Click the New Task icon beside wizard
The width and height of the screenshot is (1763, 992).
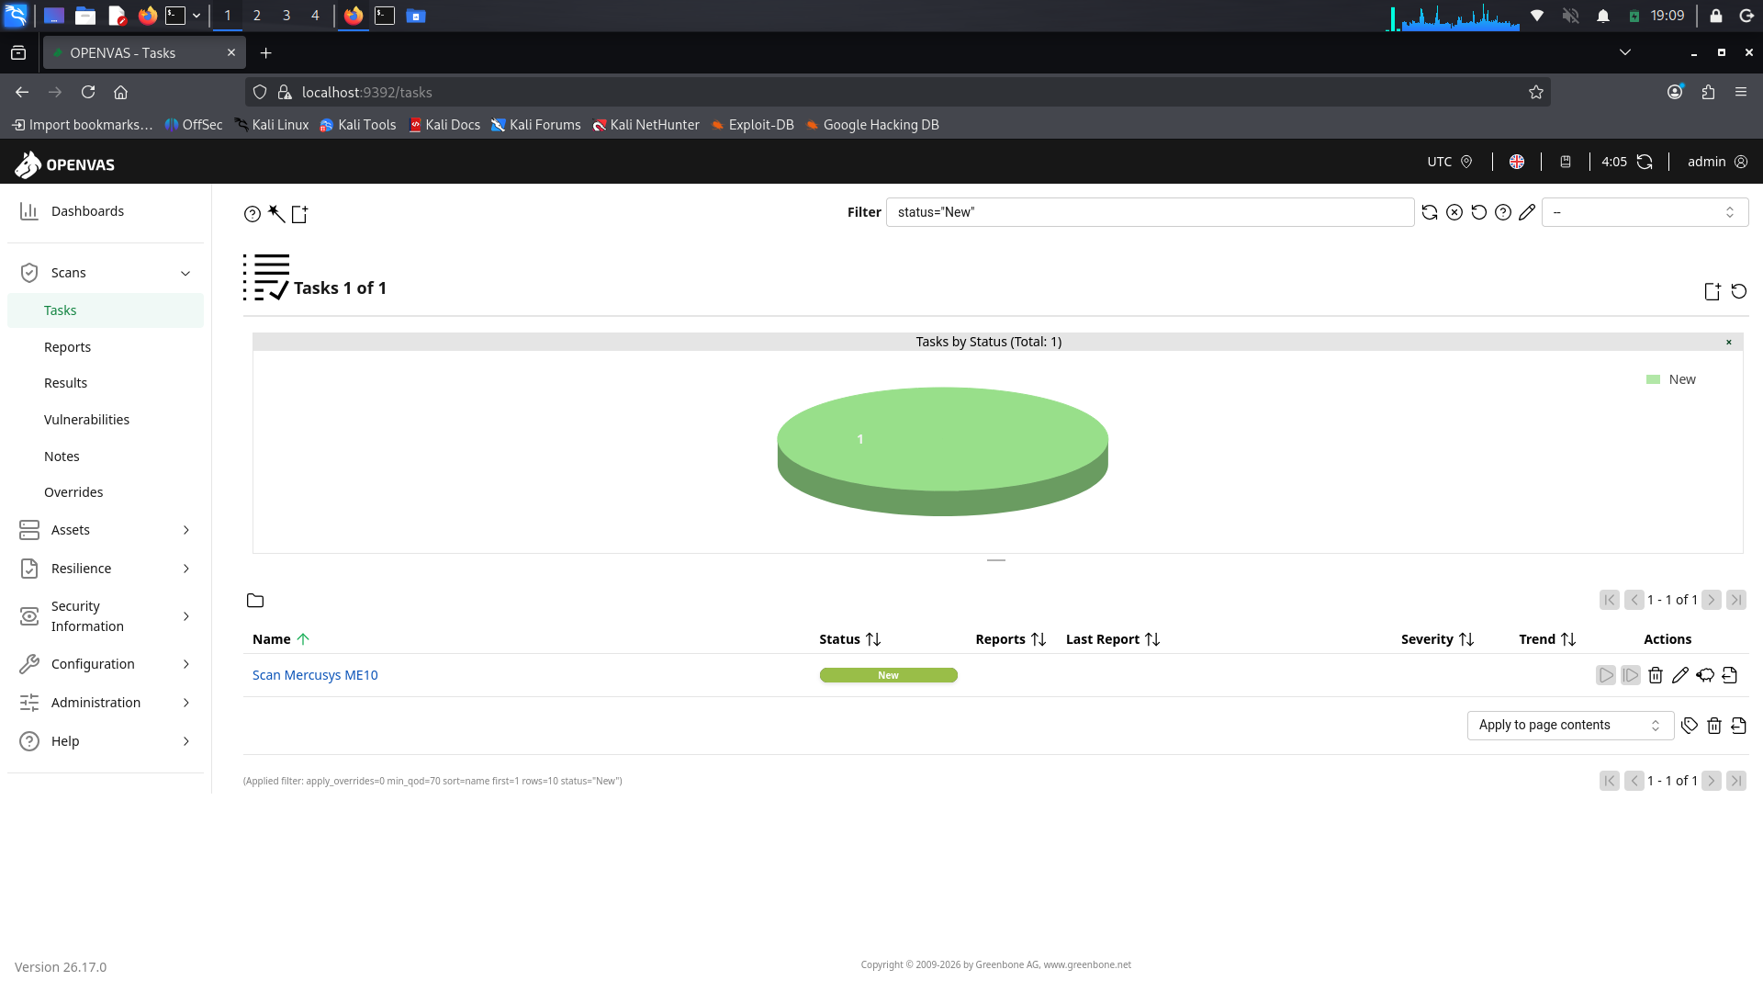(299, 214)
